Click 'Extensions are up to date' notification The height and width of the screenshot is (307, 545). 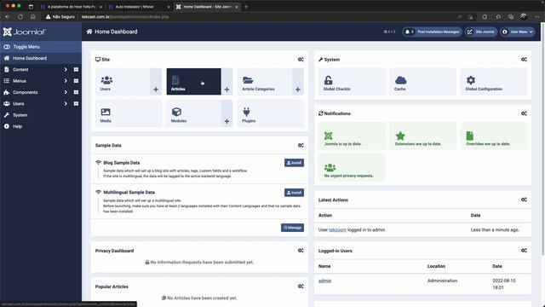tap(422, 136)
